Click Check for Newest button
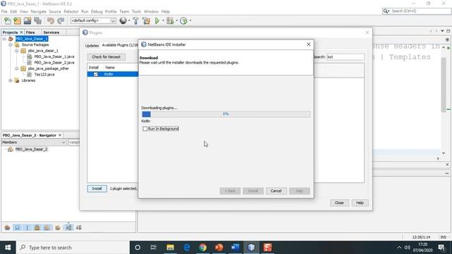Image resolution: width=452 pixels, height=254 pixels. (106, 57)
